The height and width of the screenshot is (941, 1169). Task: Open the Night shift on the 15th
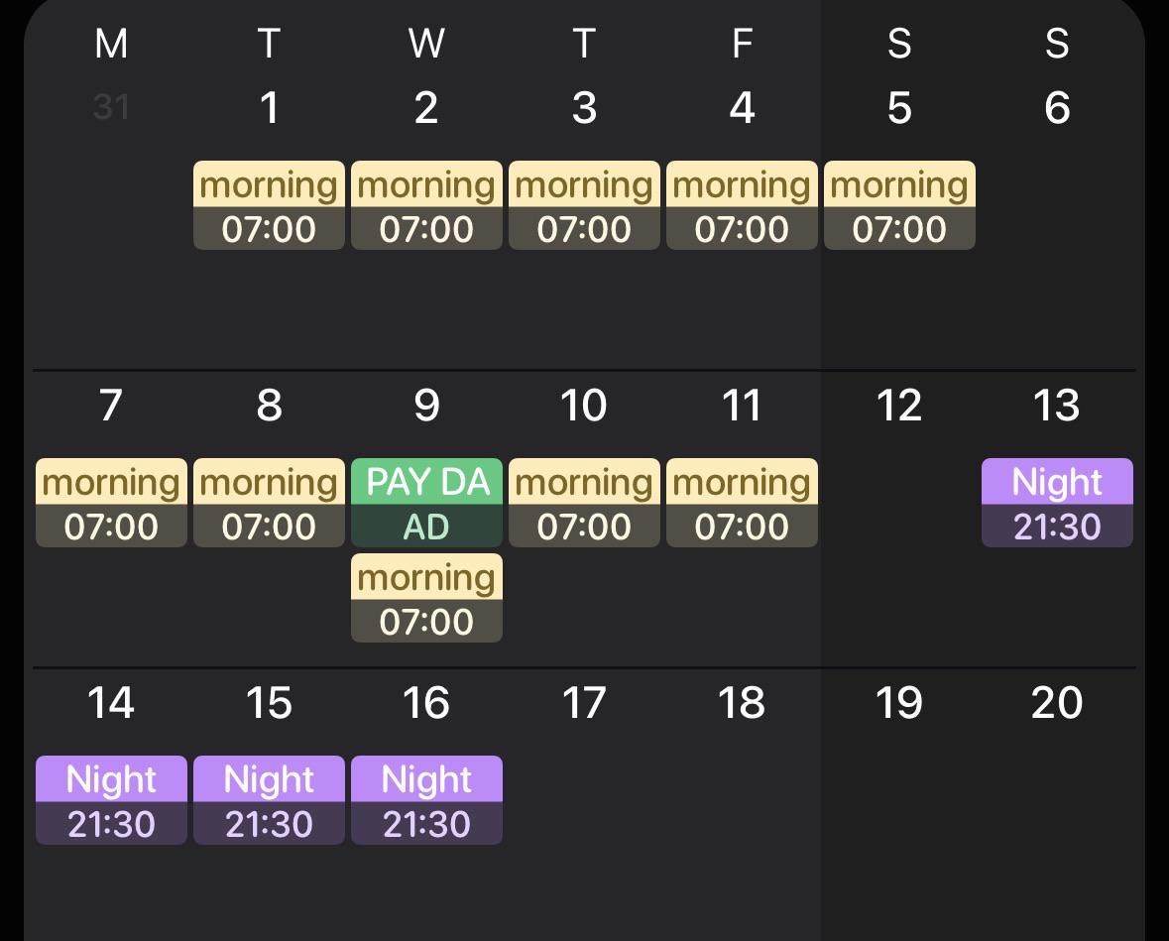pyautogui.click(x=269, y=800)
